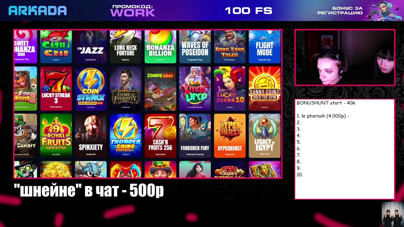This screenshot has height=227, width=404.
Task: Open the Cash'n Fruits 256 tile
Action: [160, 136]
